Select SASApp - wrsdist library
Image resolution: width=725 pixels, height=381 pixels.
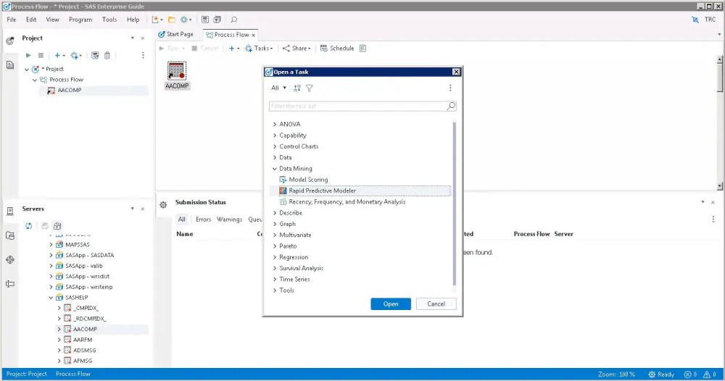(x=88, y=277)
